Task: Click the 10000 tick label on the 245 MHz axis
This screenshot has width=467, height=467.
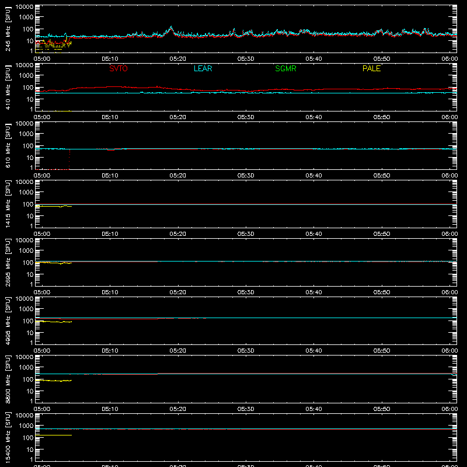Action: [25, 7]
